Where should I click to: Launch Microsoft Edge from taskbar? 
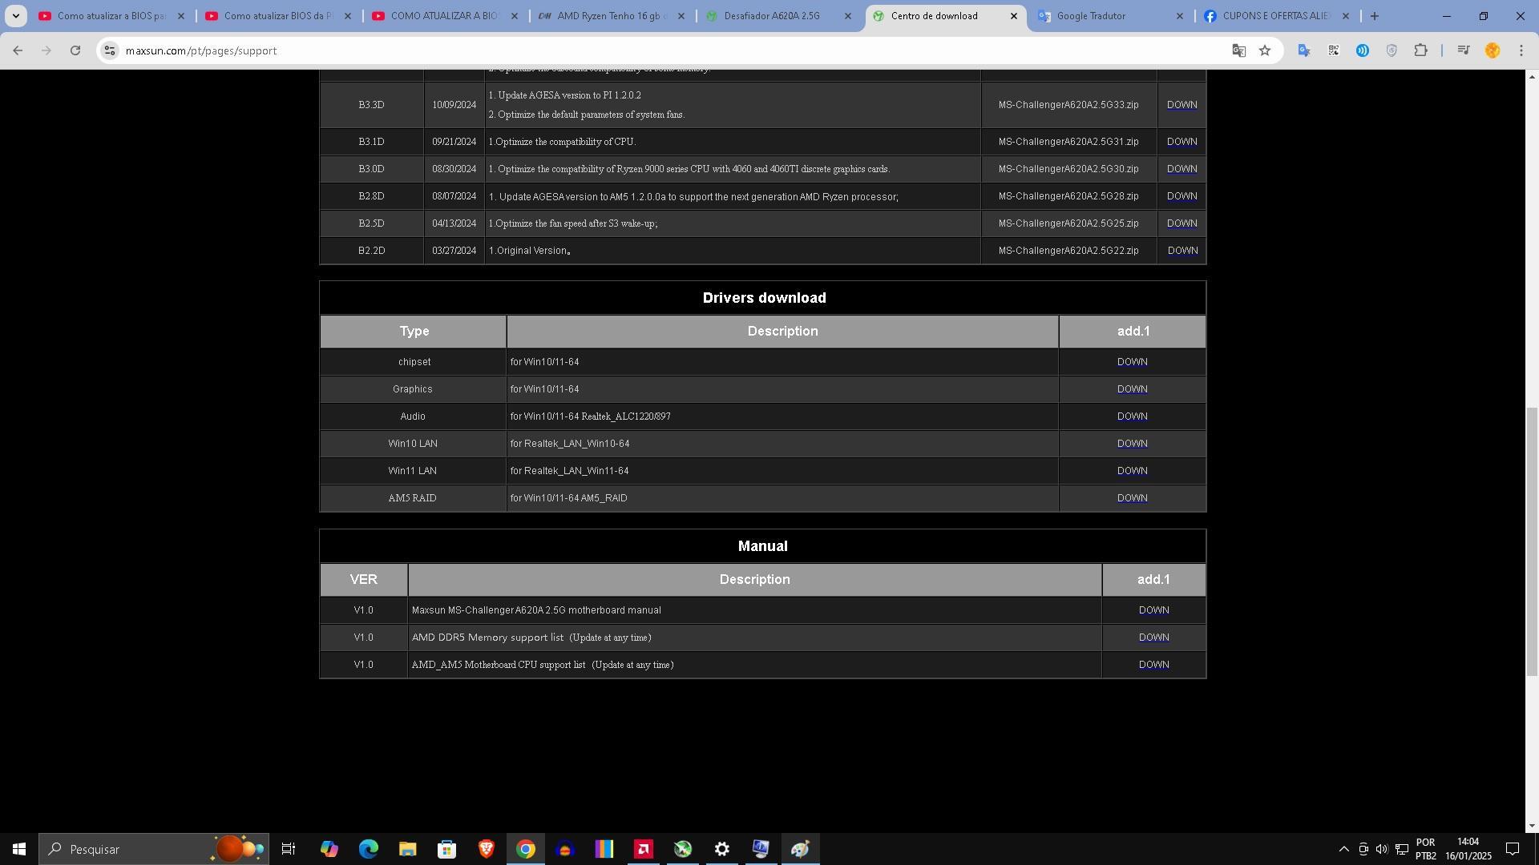click(x=368, y=849)
